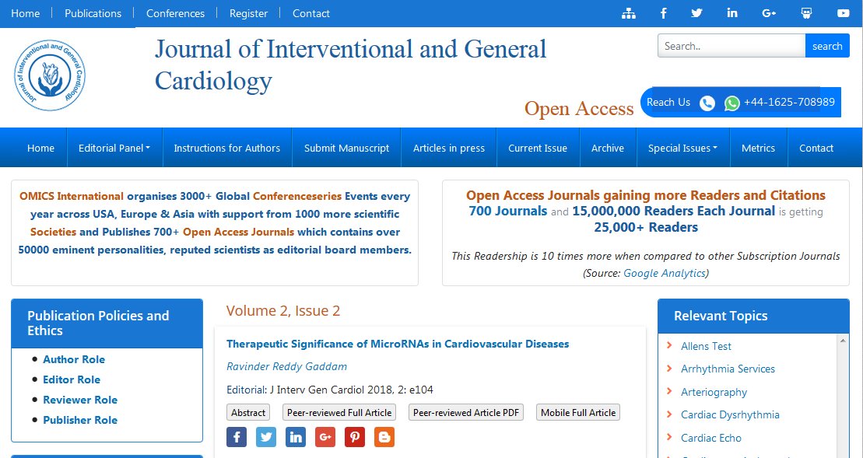Open SlideShare icon in top bar
Image resolution: width=863 pixels, height=458 pixels.
click(806, 13)
